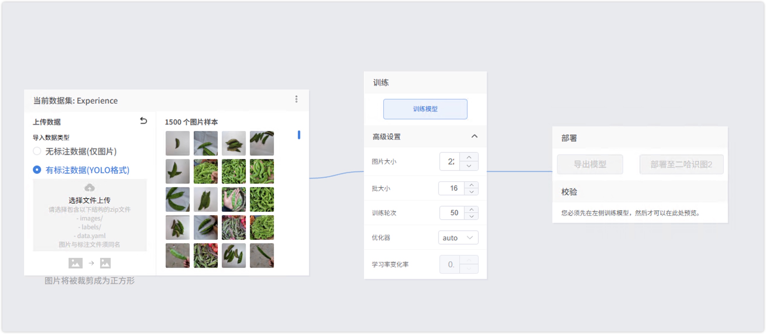766x334 pixels.
Task: Collapse the 高级设置 section chevron
Action: coord(474,136)
